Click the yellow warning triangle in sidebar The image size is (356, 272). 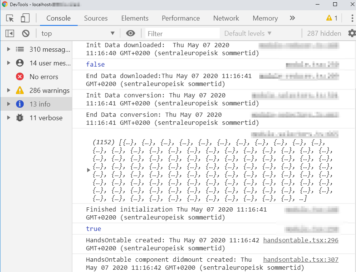pos(20,90)
